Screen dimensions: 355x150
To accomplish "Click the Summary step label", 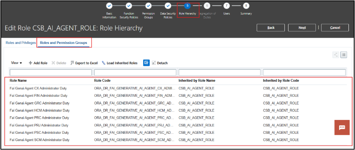I will 246,13.
